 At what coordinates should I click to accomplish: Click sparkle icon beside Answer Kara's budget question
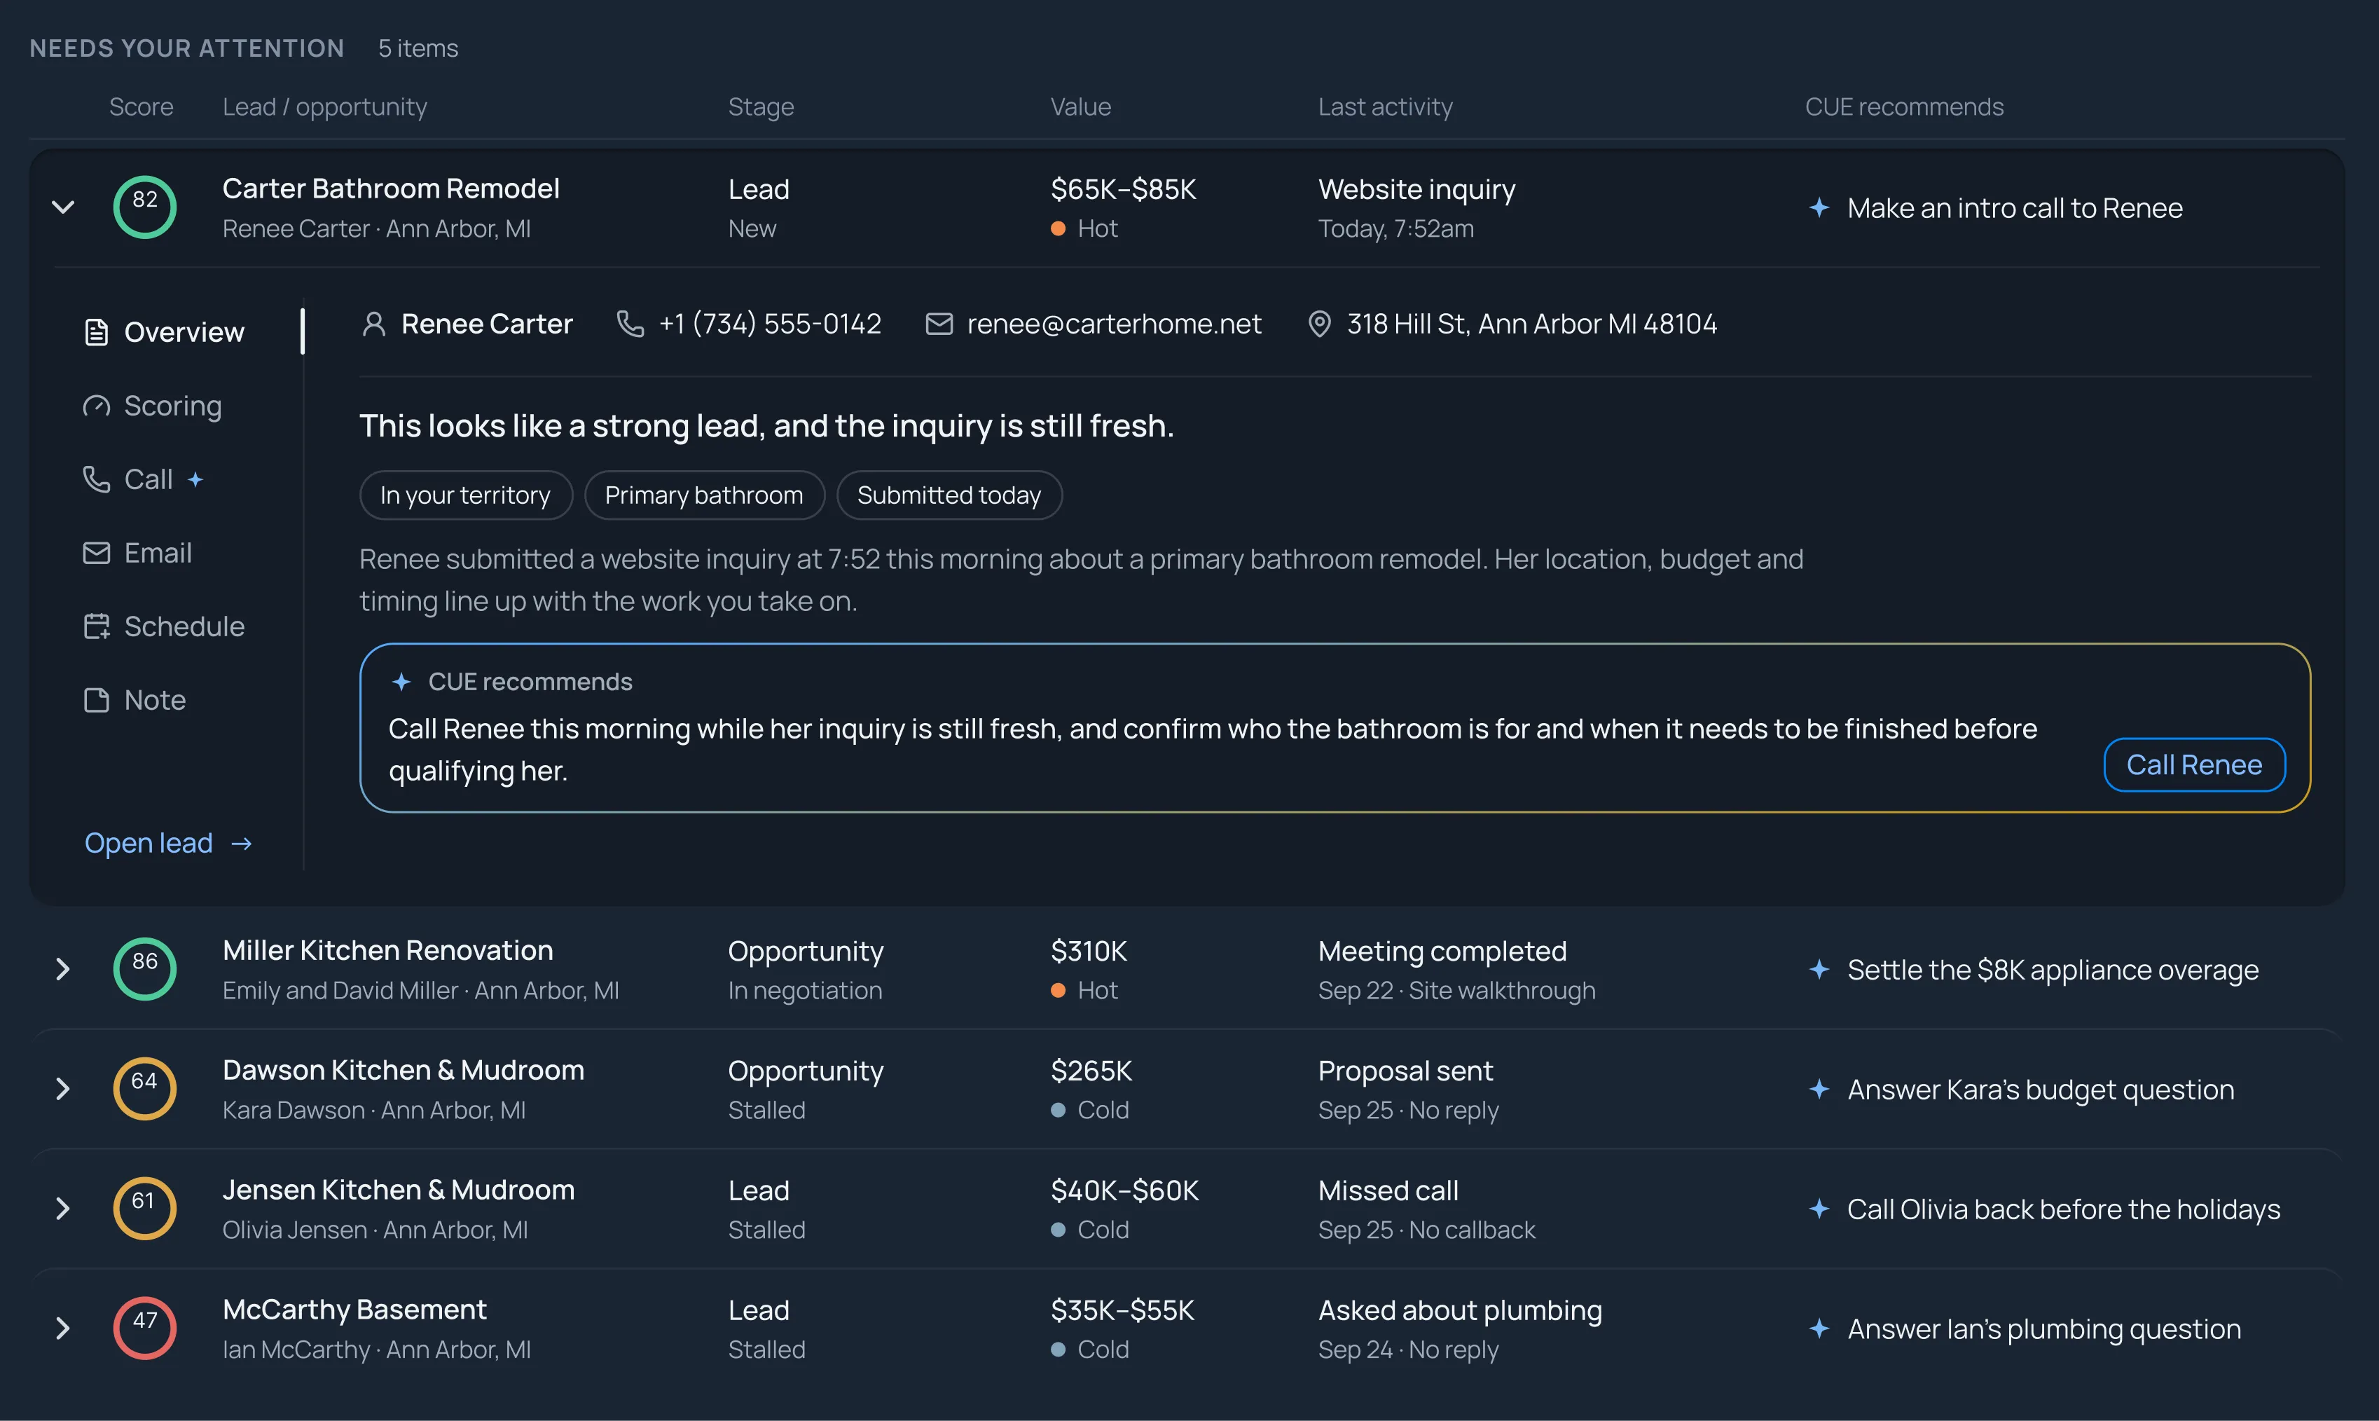[1820, 1089]
